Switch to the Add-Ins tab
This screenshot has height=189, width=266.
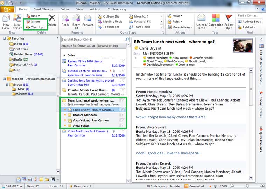[x=95, y=9]
